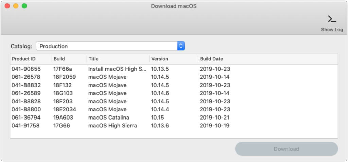Click the green zoom window button
This screenshot has height=162, width=348.
point(24,6)
